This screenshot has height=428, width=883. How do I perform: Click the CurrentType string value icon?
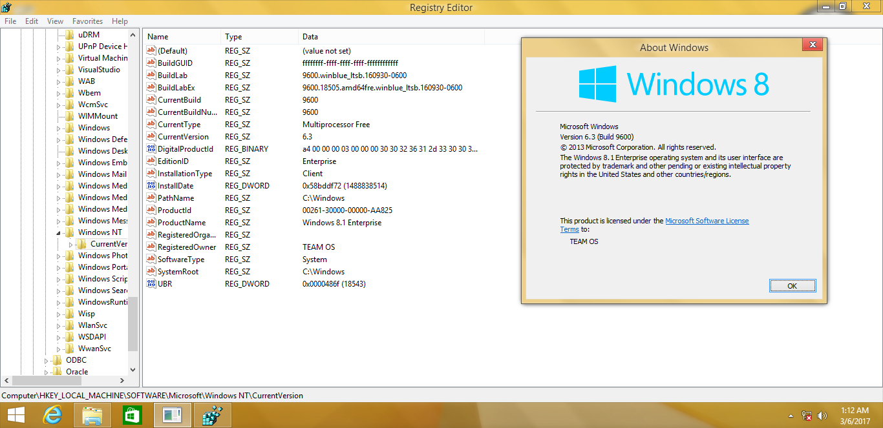coord(151,125)
